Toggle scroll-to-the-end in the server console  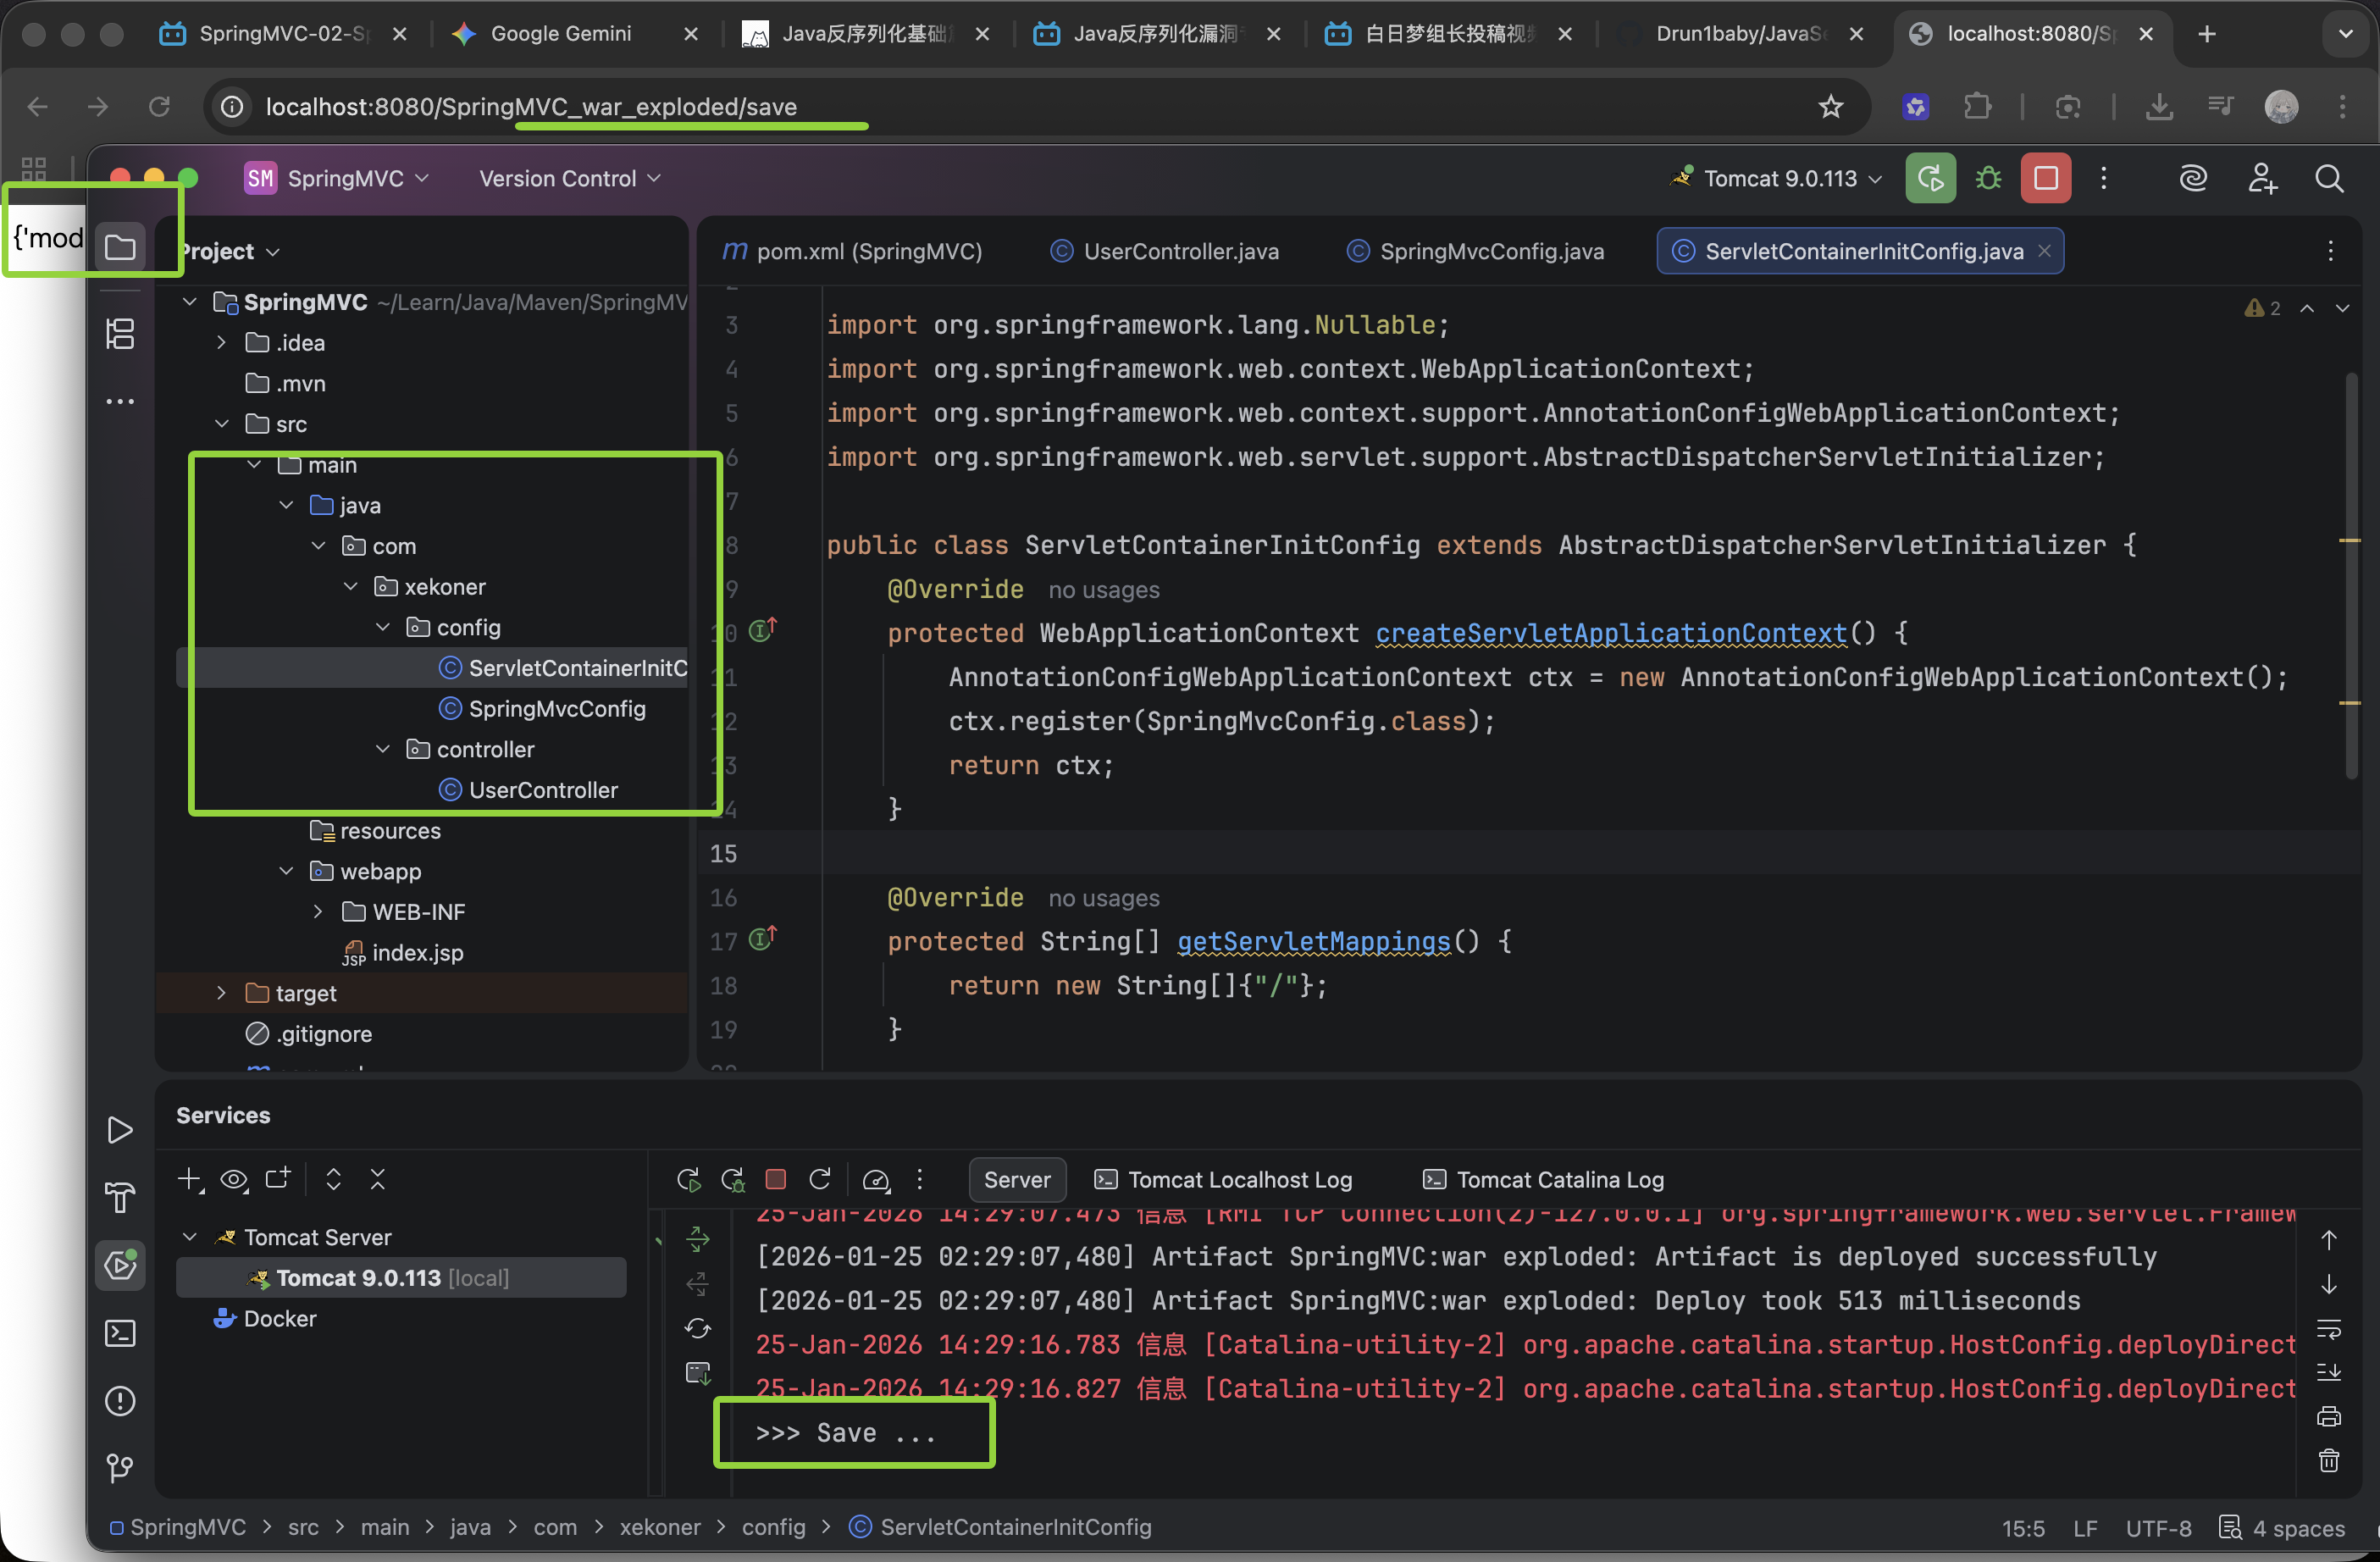click(2330, 1372)
